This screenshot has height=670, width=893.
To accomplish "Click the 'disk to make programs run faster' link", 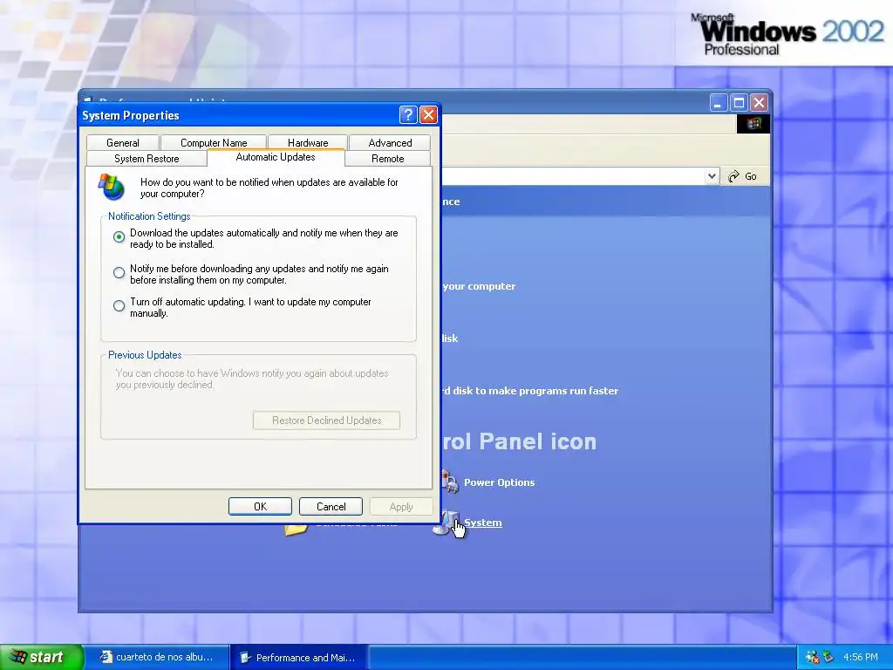I will click(x=535, y=391).
